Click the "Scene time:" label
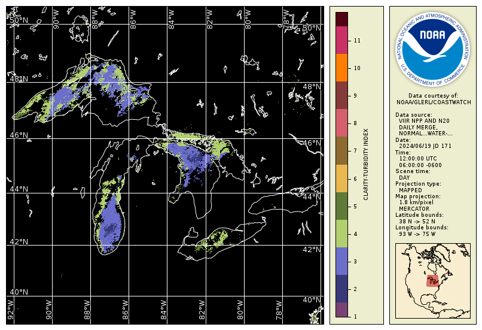 413,171
